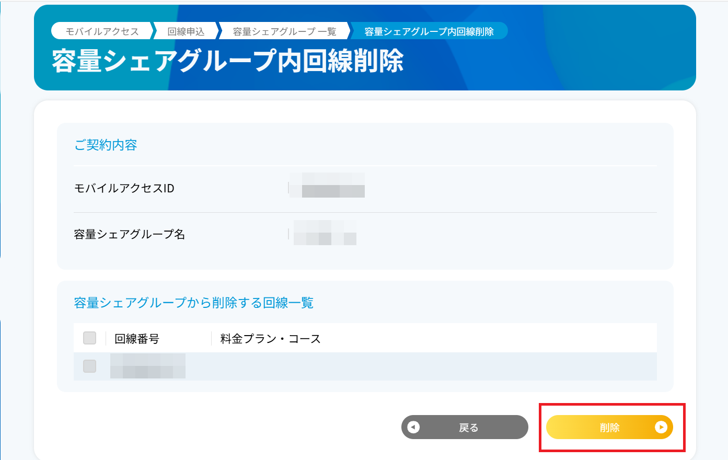Viewport: 728px width, 460px height.
Task: Select the blurred line number in the table row
Action: point(148,366)
